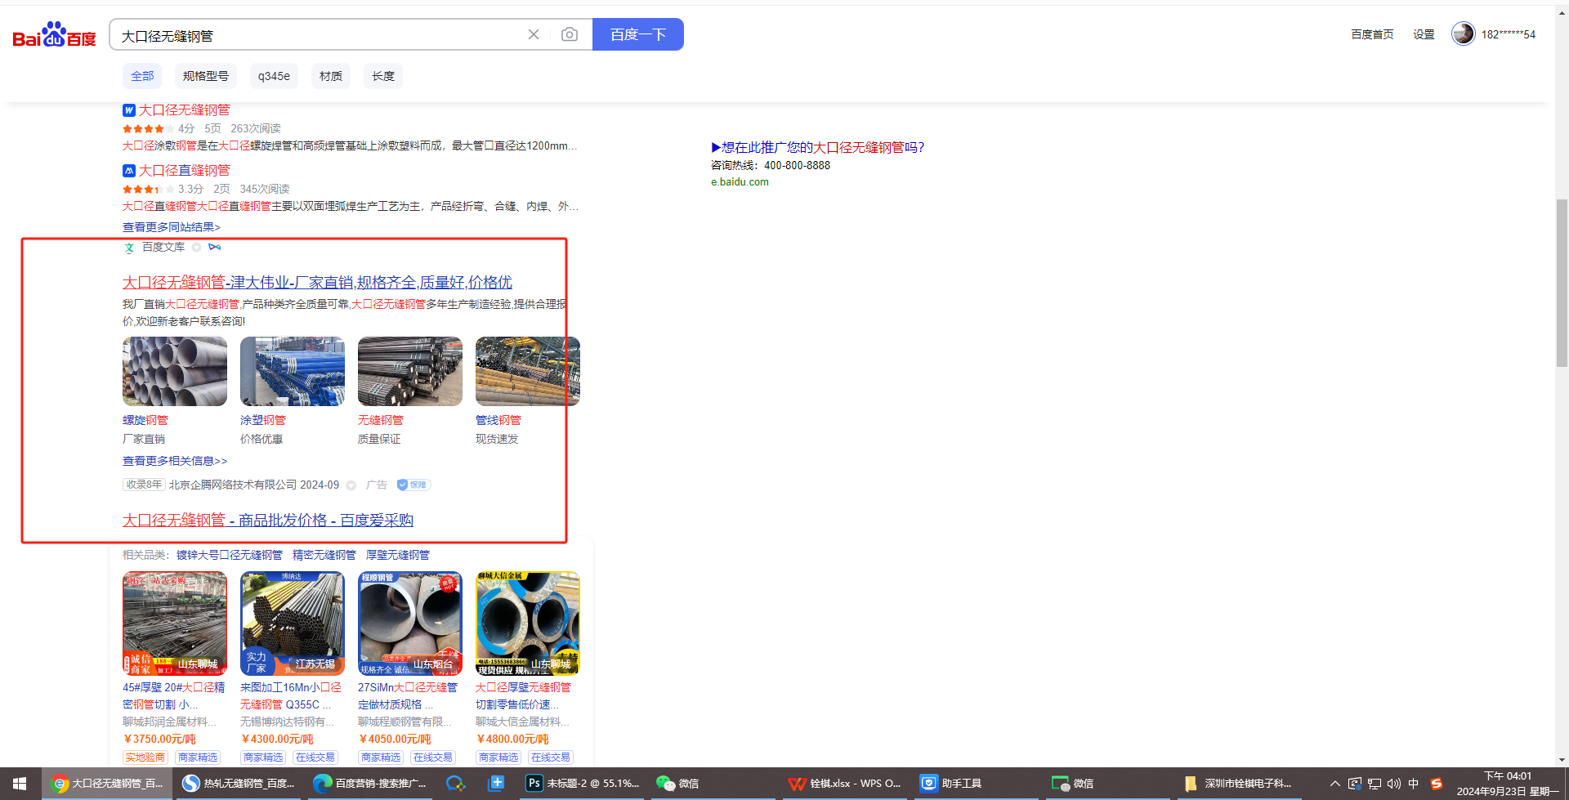Open the 管线钢管 thumbnail
The height and width of the screenshot is (800, 1569).
pos(528,372)
